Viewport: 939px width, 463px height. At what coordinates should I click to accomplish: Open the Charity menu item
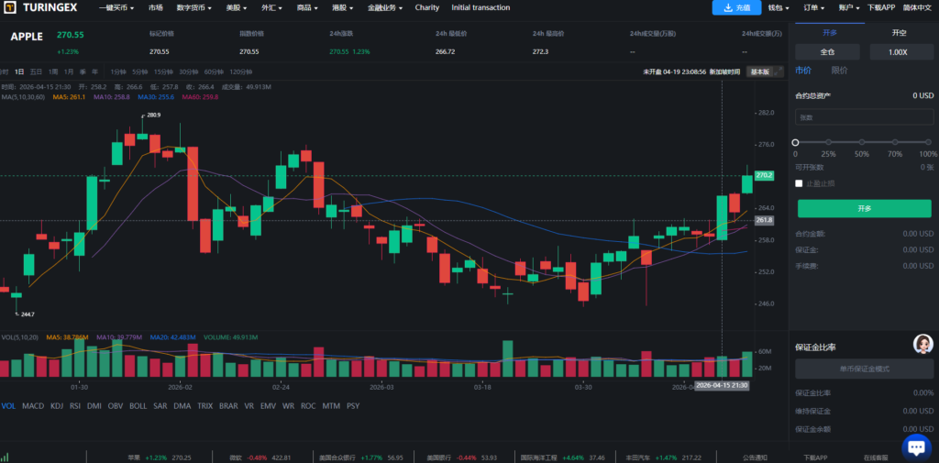[427, 7]
